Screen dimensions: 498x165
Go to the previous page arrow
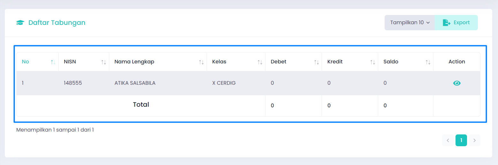point(448,140)
